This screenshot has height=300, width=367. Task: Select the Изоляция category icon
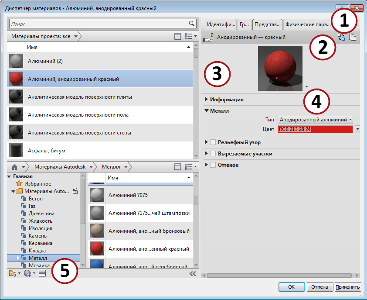click(x=24, y=228)
